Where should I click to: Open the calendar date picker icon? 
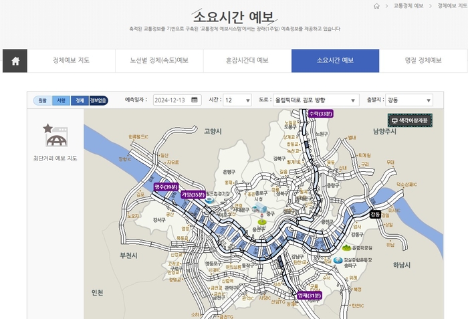[195, 100]
